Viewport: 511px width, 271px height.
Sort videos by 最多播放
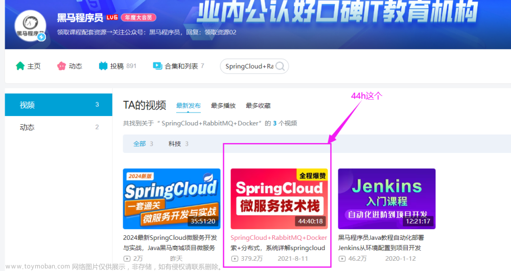pyautogui.click(x=223, y=106)
